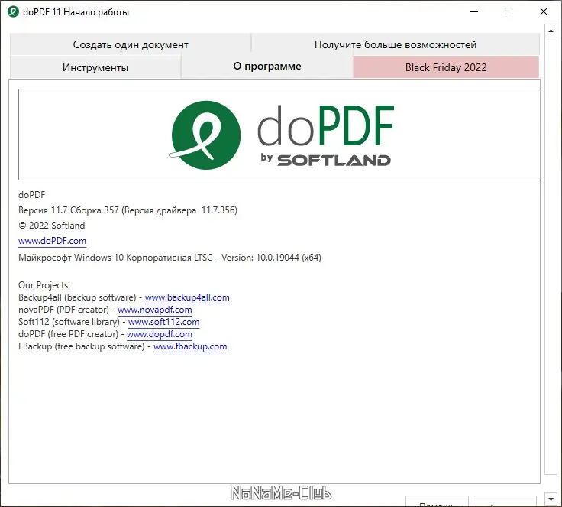Open www.novapdf.com link
Viewport: 562px width, 507px height.
pos(155,310)
